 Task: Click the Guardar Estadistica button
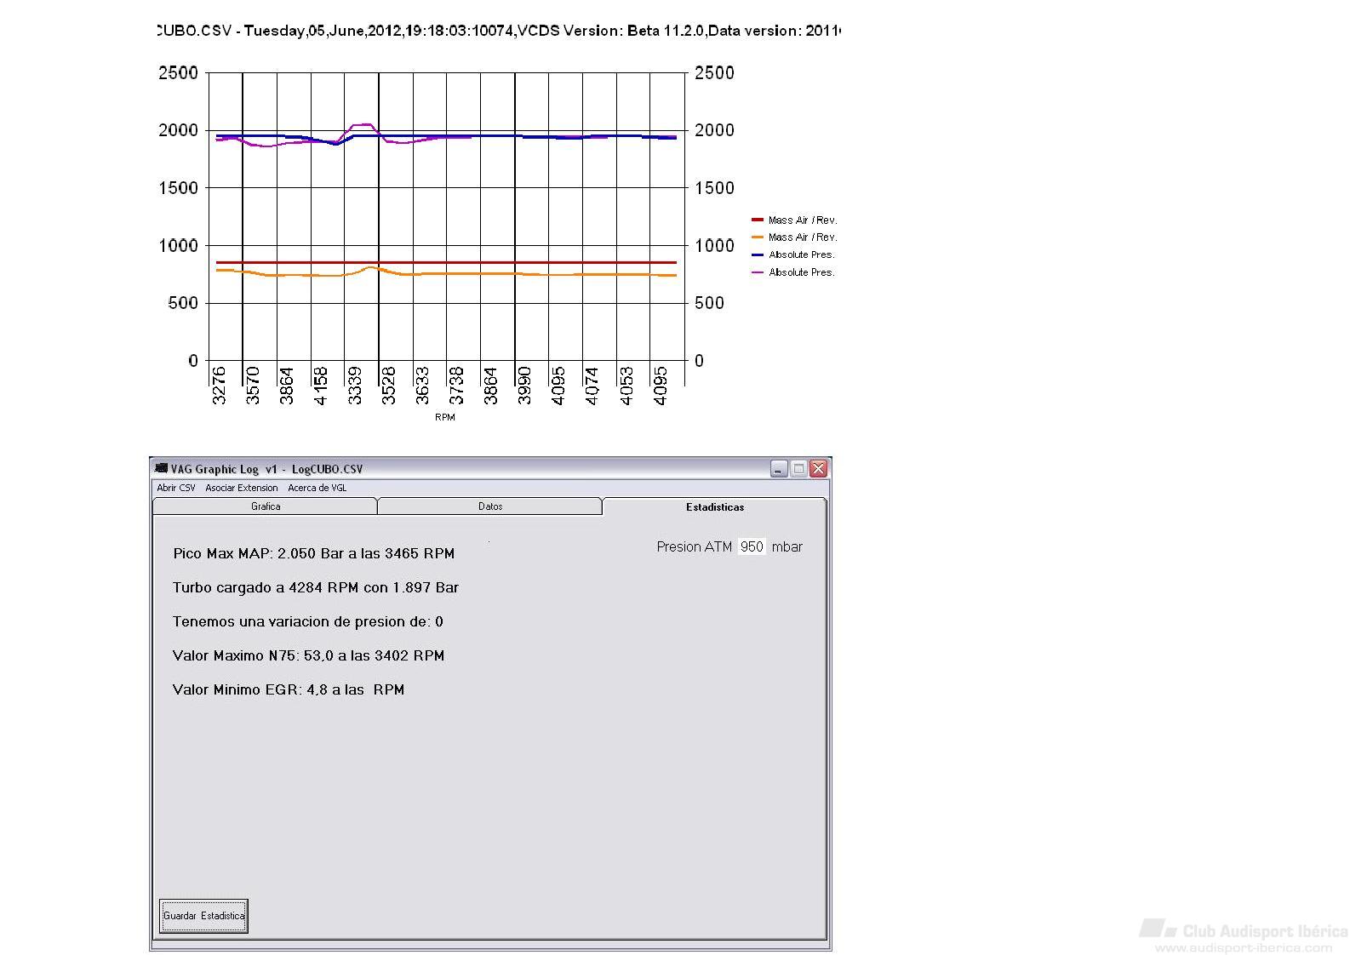coord(204,916)
